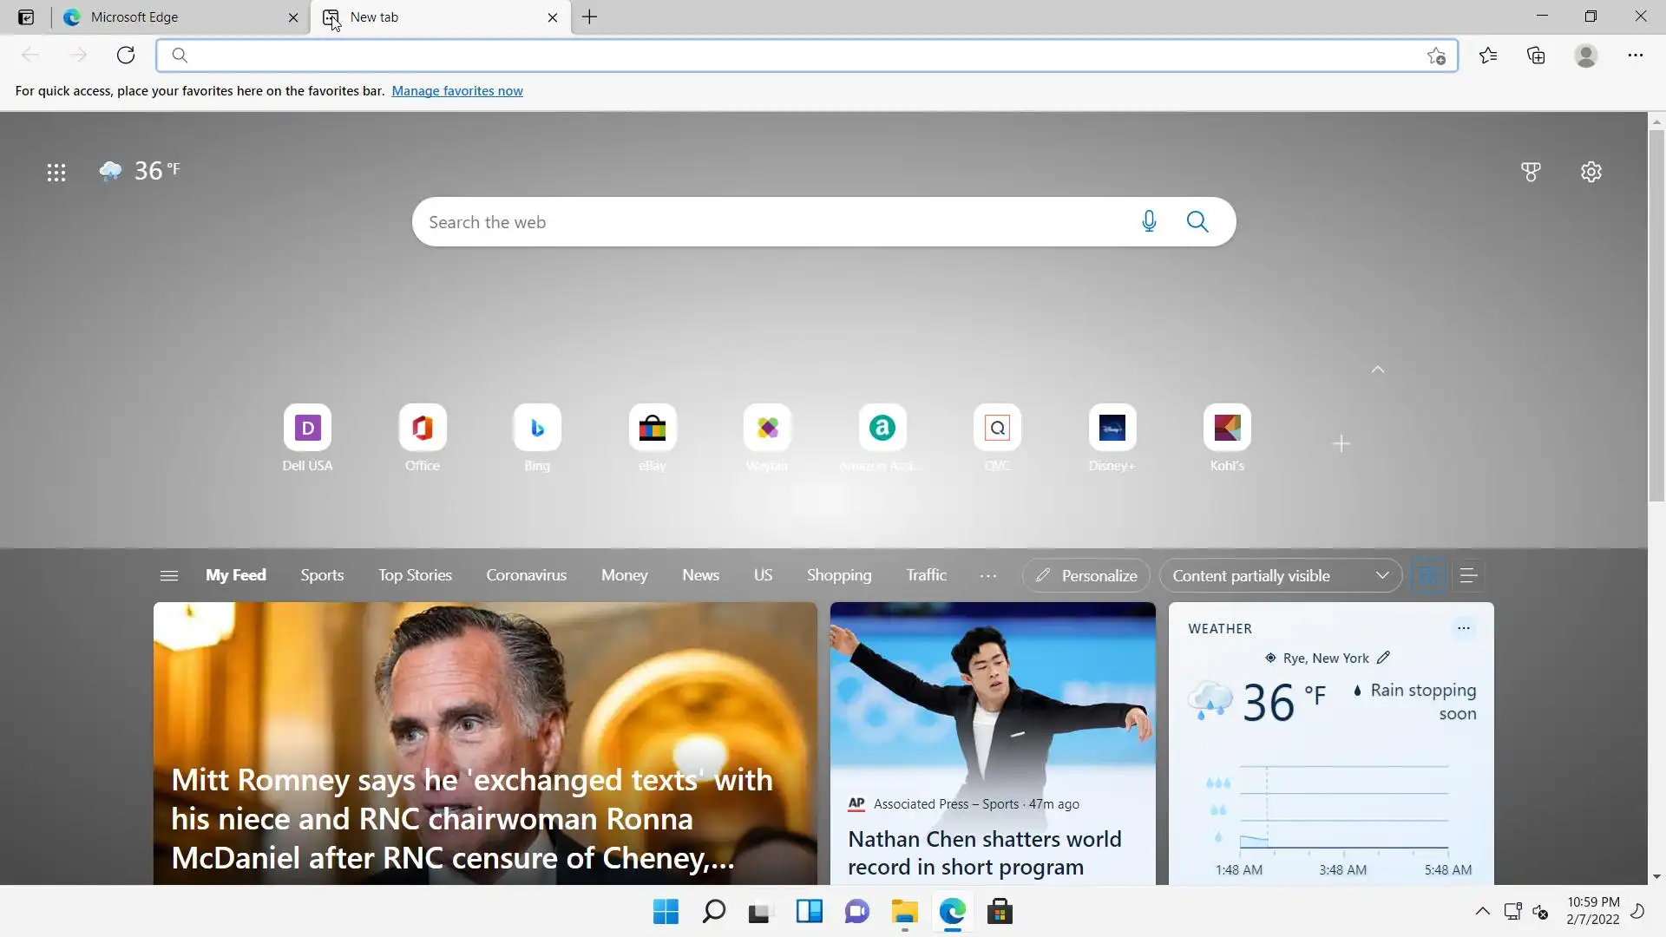The height and width of the screenshot is (937, 1666).
Task: Open the Collections icon in the toolbar
Action: tap(1536, 56)
